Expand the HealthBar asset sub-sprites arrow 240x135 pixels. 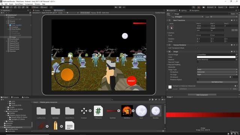119,111
